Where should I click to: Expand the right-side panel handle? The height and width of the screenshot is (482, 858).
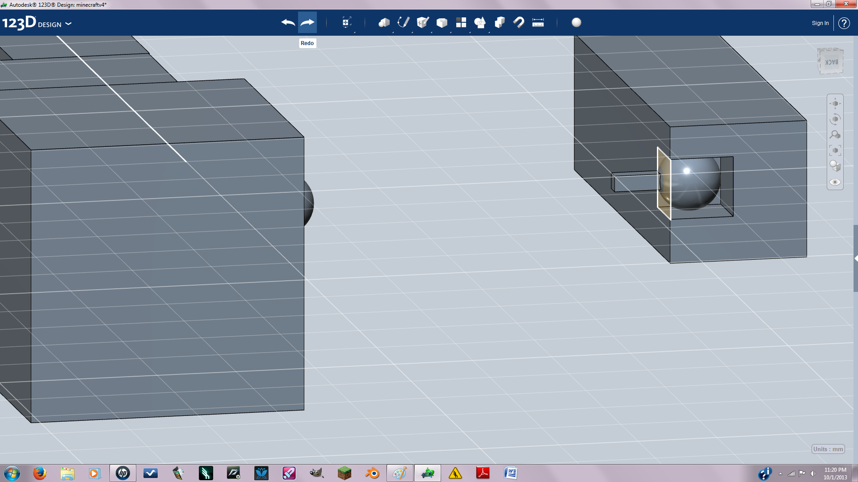[855, 258]
